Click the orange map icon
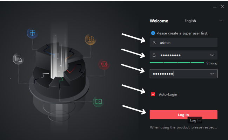 click(x=90, y=39)
